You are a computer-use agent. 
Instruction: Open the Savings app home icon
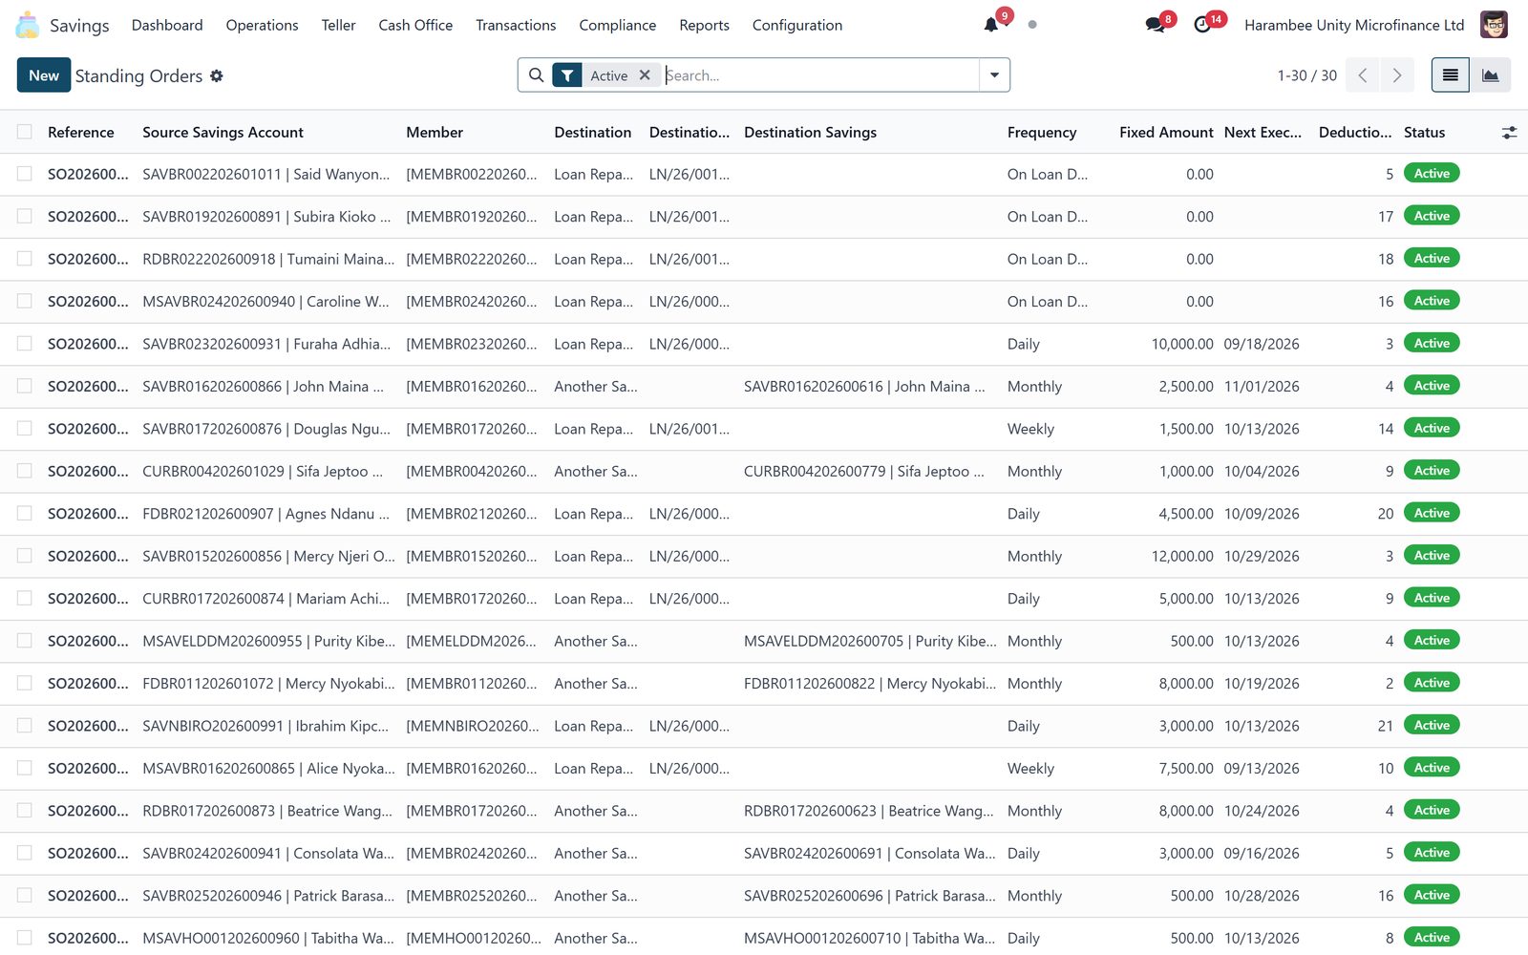click(28, 25)
